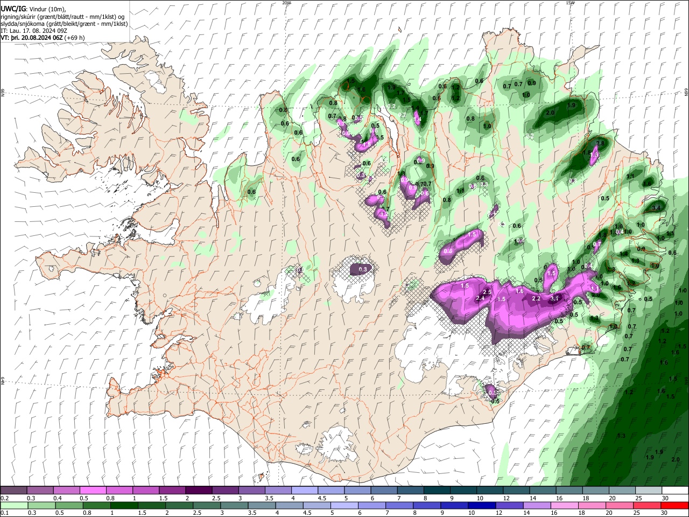
Task: Click the 'VT: þri. 20.08.2024 06Z (+69 h)' line
Action: [43, 38]
